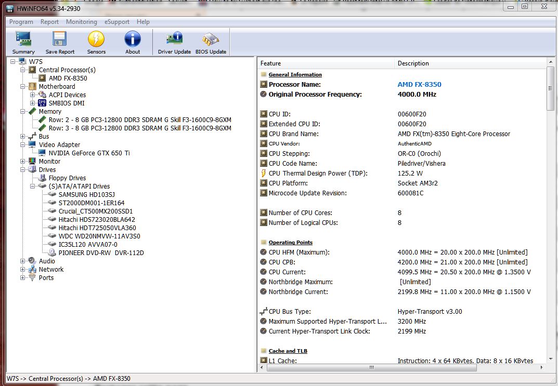This screenshot has width=558, height=386.
Task: Open the Sensors lightning icon
Action: (x=96, y=42)
